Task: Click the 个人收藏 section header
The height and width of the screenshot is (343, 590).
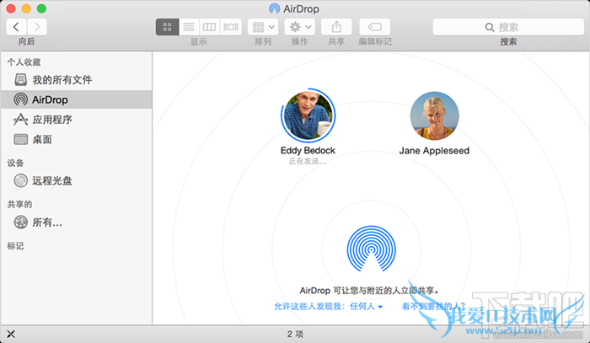Action: point(24,62)
